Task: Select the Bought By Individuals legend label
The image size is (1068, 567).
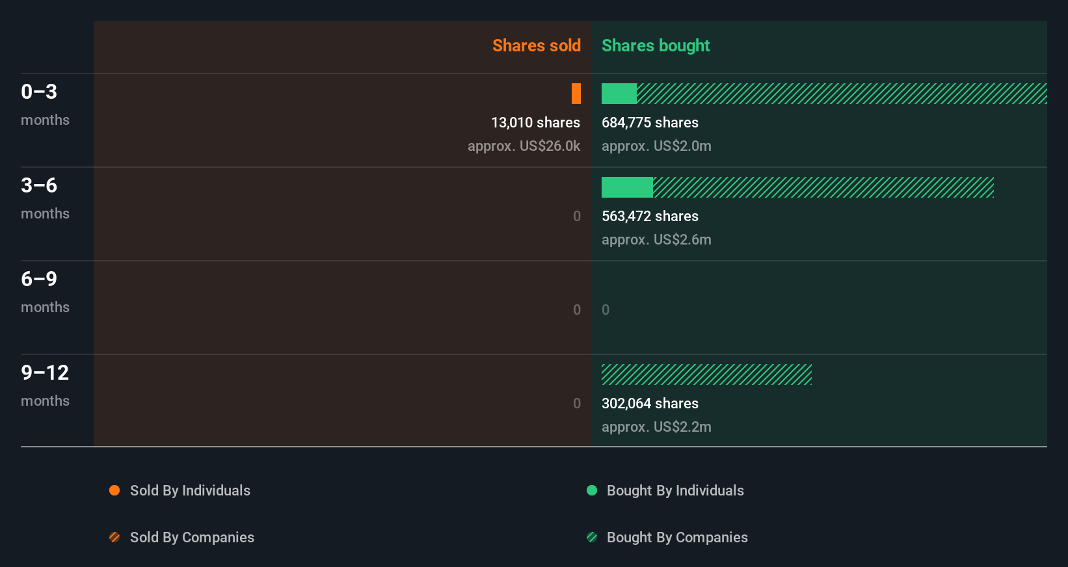Action: [675, 491]
